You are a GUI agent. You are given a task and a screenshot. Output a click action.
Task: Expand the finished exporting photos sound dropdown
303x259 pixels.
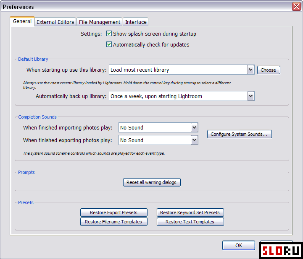194,140
